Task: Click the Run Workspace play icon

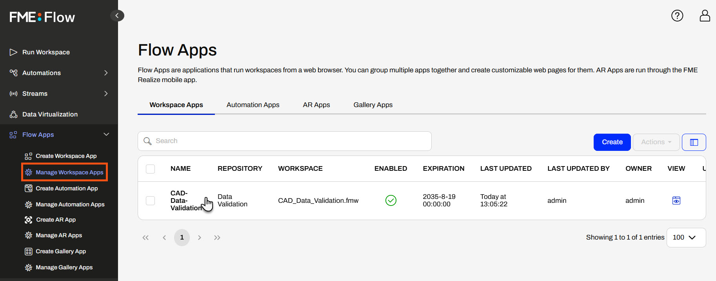Action: [13, 52]
